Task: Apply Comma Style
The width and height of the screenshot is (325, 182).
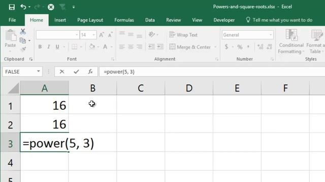Action: (248, 47)
